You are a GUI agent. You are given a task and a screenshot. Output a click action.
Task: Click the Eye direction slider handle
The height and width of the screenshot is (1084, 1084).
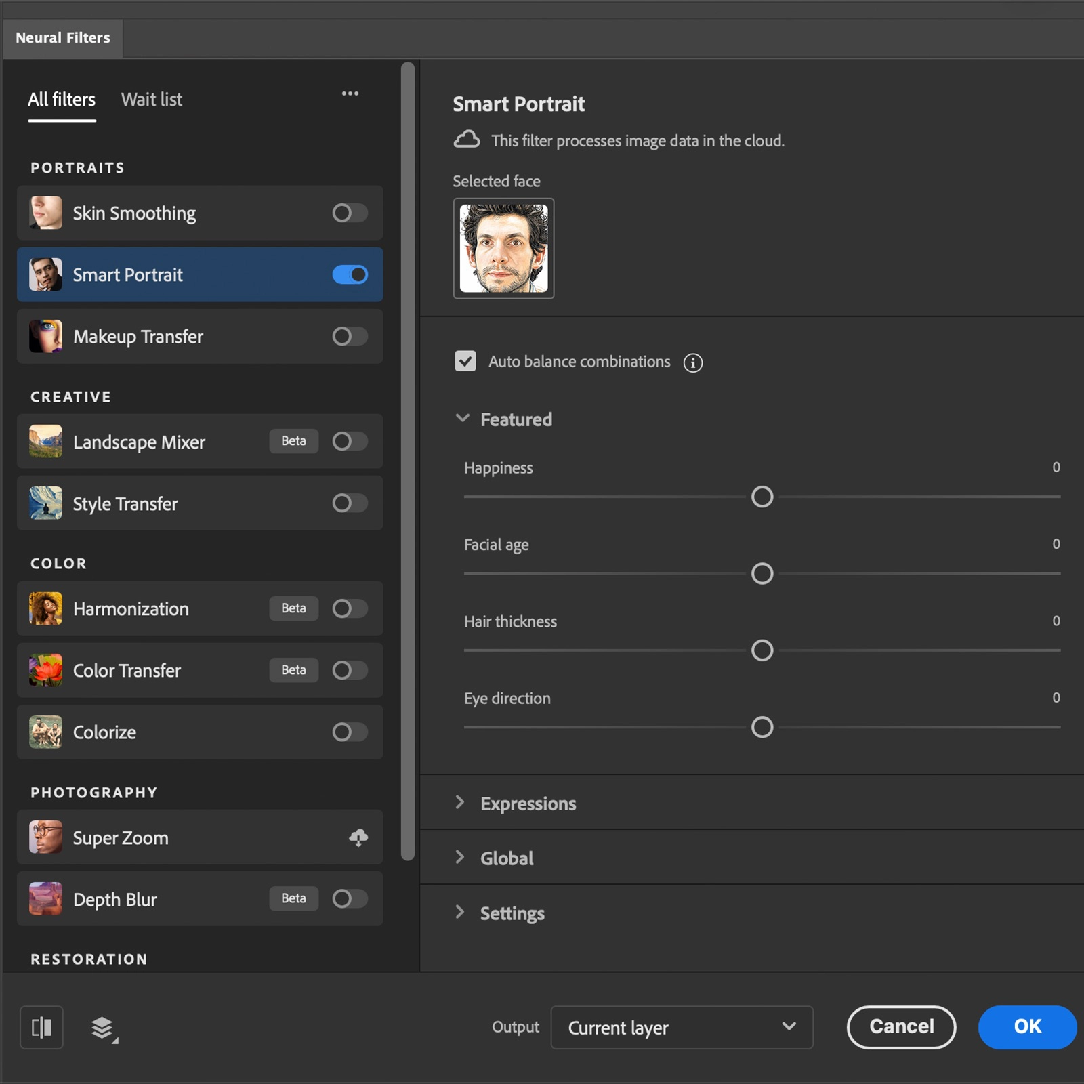pos(762,727)
